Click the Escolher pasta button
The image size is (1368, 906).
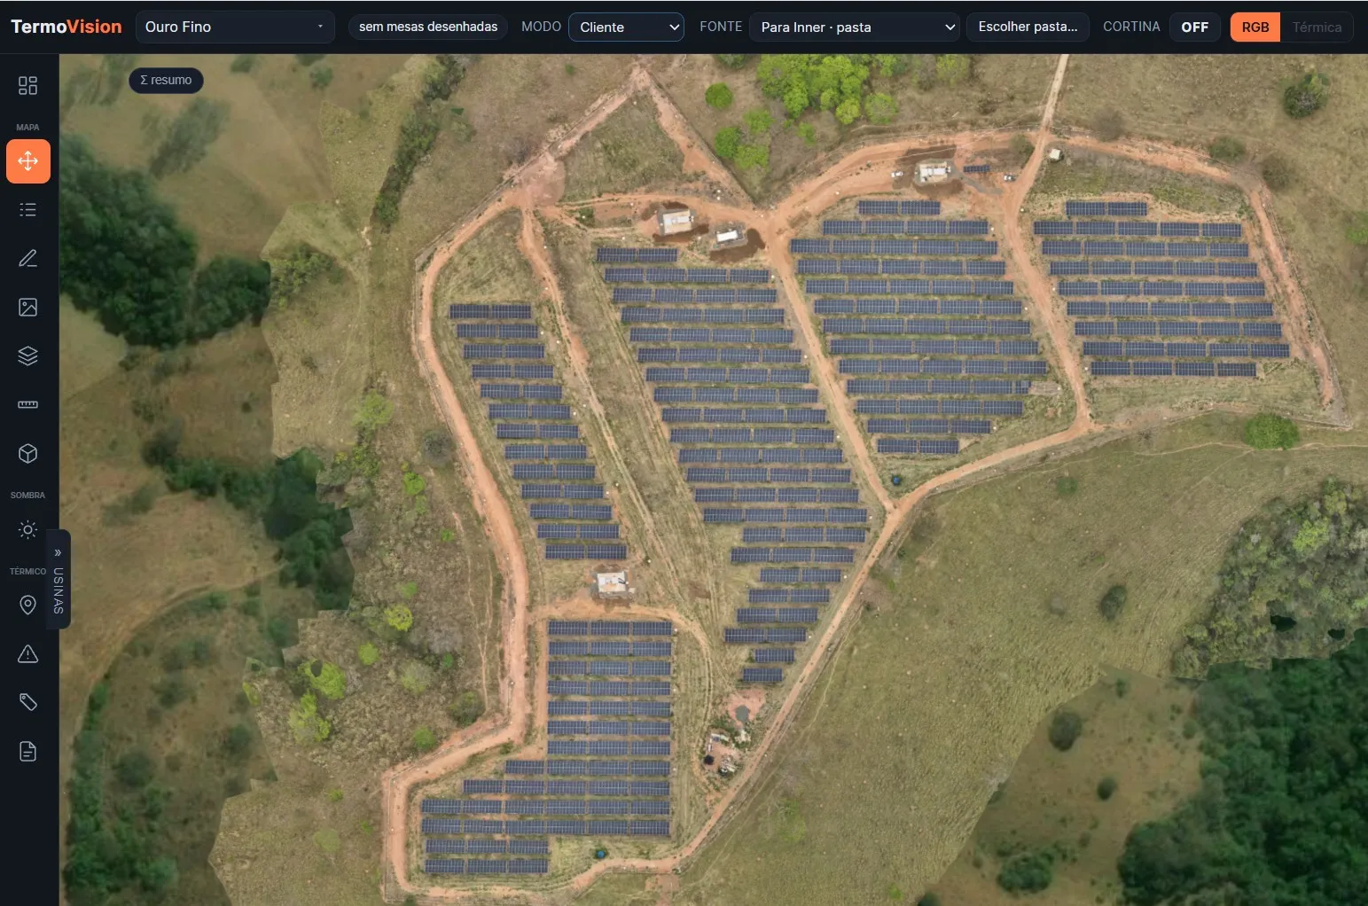tap(1028, 27)
